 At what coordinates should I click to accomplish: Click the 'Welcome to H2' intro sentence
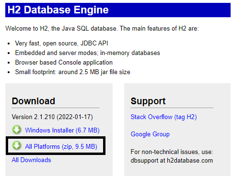click(102, 28)
